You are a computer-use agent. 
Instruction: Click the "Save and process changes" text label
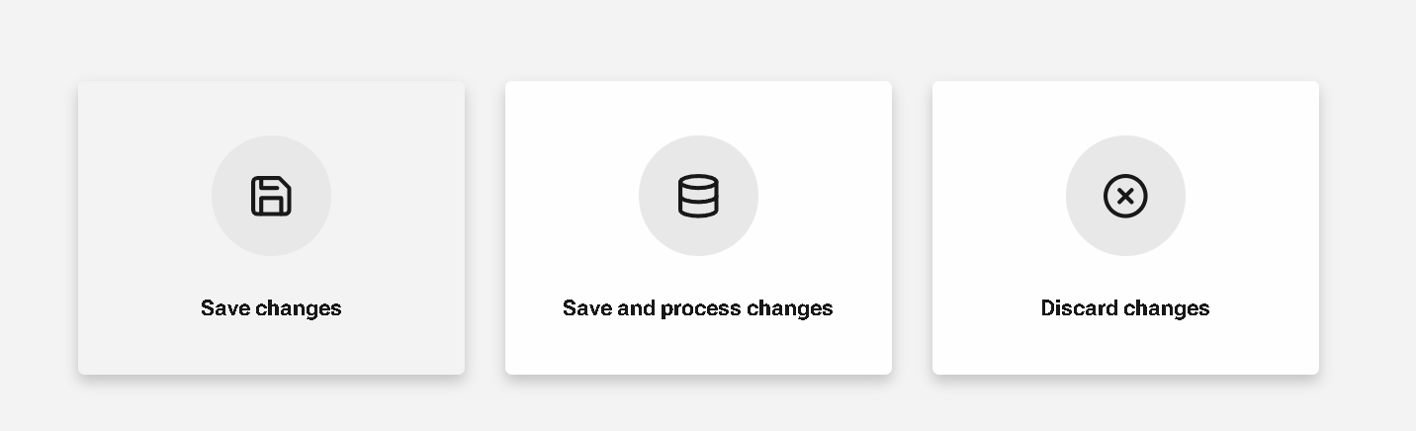pyautogui.click(x=698, y=308)
